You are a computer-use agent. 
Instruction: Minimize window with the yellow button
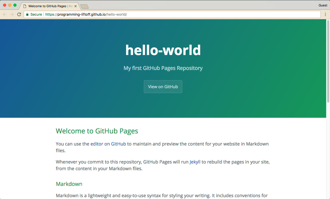(10, 5)
